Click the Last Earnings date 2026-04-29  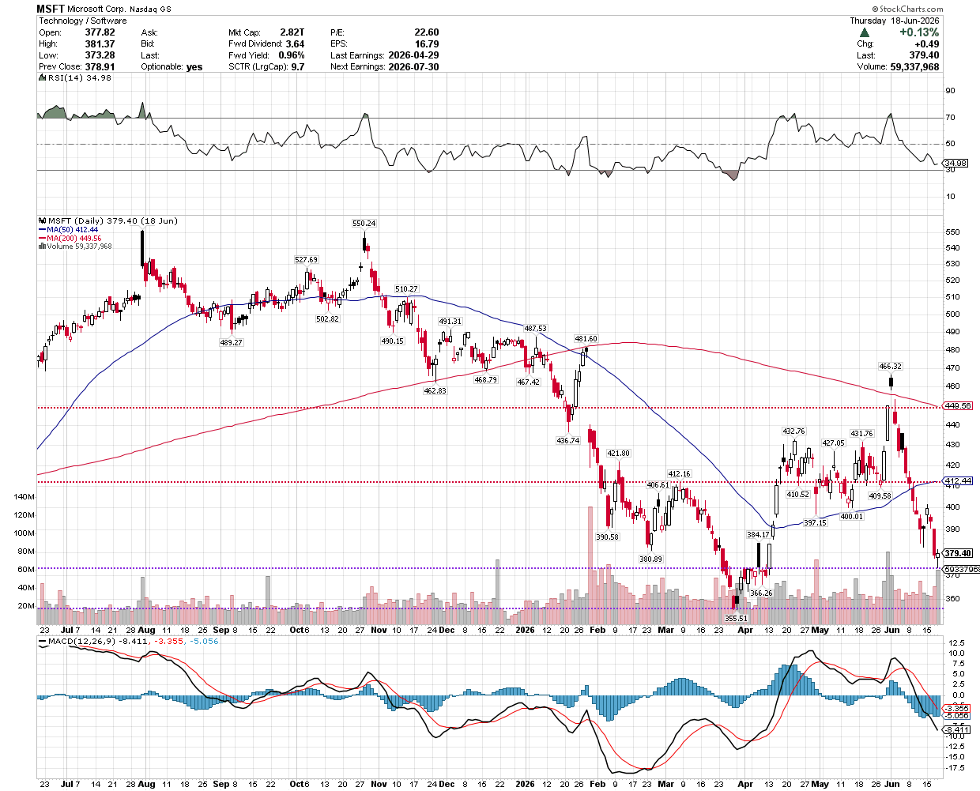coord(413,55)
